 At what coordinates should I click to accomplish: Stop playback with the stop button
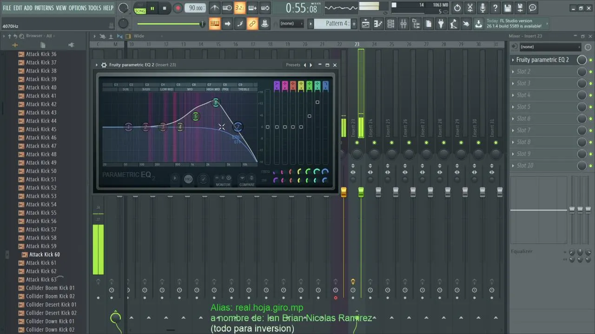click(x=165, y=8)
